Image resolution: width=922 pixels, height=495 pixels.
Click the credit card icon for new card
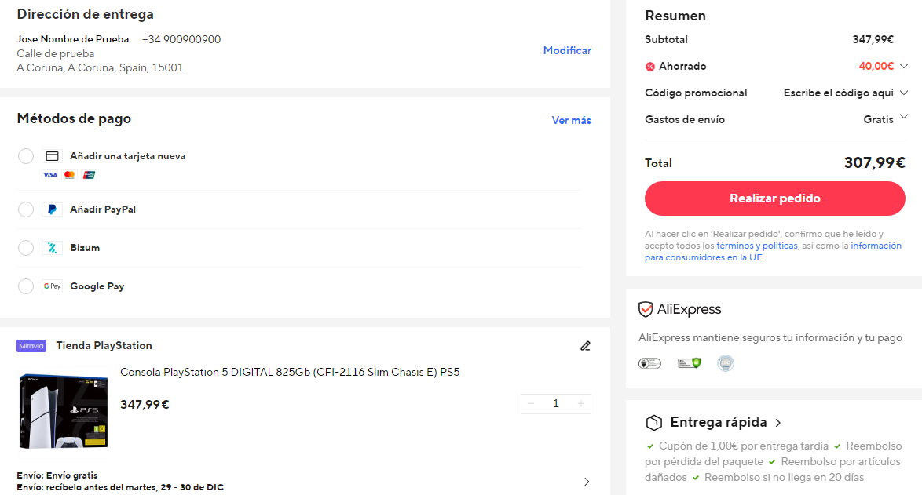click(52, 156)
